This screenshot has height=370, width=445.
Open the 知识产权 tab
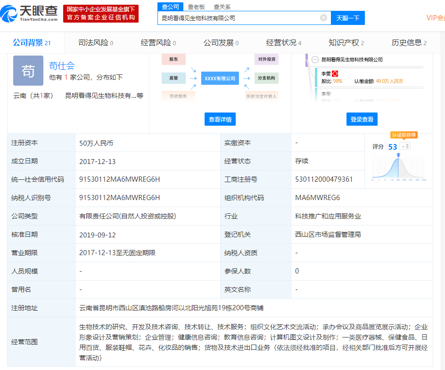(x=346, y=43)
